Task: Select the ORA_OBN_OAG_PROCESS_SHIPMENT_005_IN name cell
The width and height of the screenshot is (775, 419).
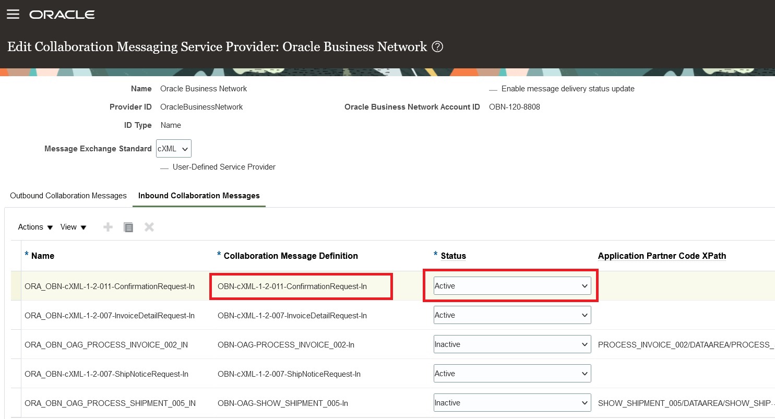Action: click(x=110, y=403)
